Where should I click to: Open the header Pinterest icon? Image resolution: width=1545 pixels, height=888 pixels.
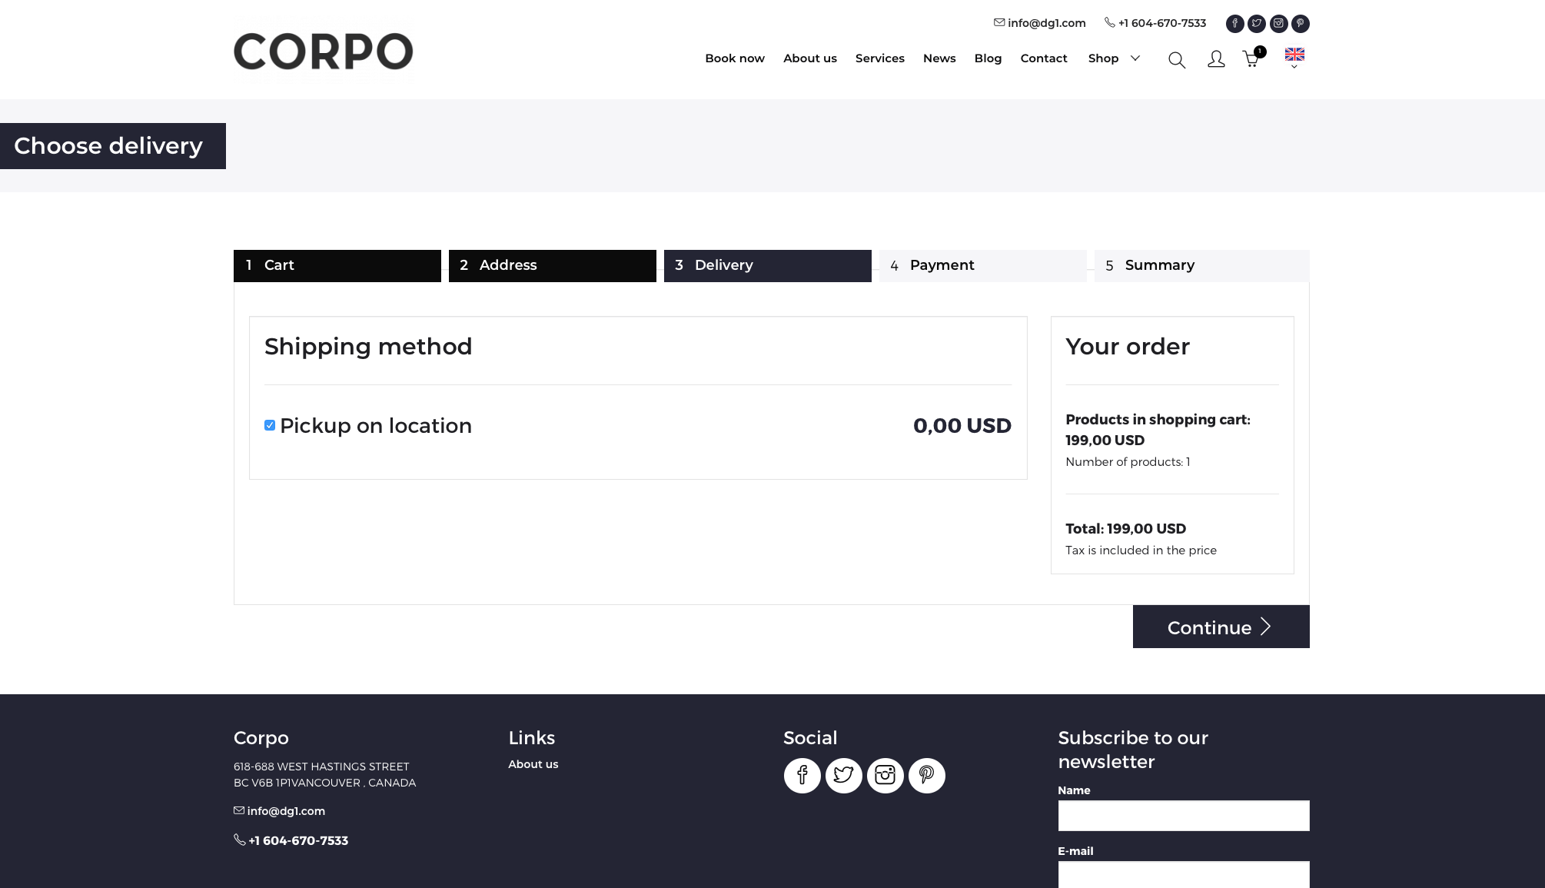click(x=1301, y=24)
